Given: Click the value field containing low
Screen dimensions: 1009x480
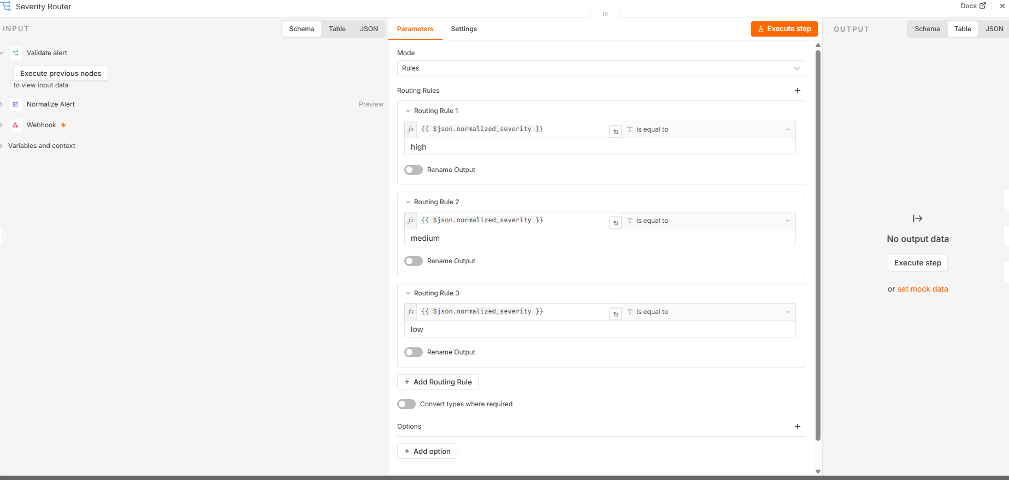Looking at the screenshot, I should 600,329.
